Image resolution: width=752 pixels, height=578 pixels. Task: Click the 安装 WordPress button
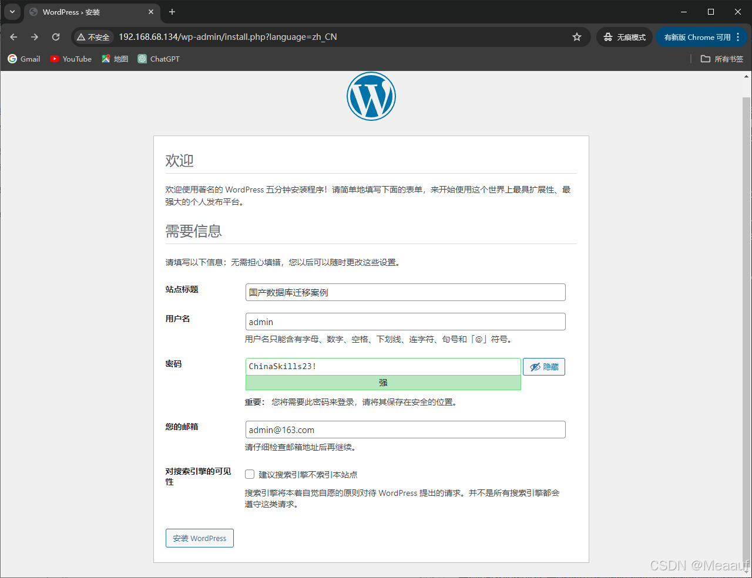tap(200, 538)
